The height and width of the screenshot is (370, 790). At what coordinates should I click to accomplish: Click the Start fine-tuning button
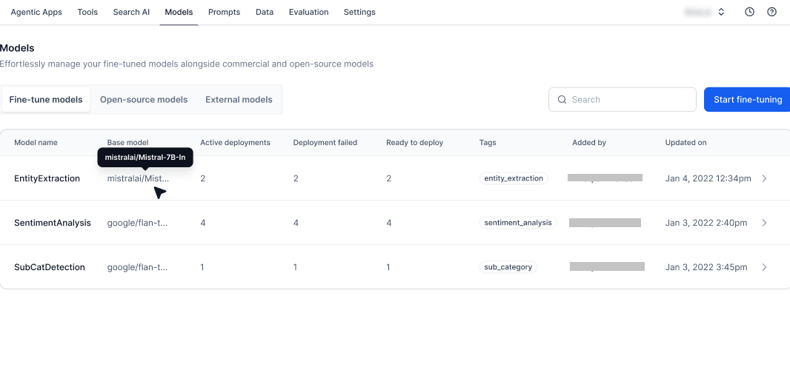(x=747, y=100)
